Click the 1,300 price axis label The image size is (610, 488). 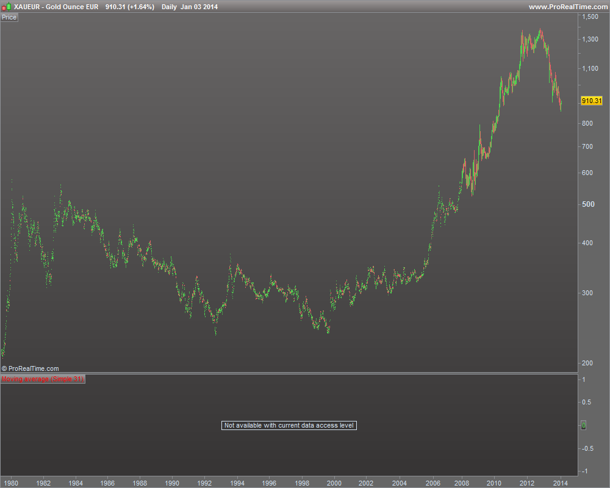[x=590, y=39]
